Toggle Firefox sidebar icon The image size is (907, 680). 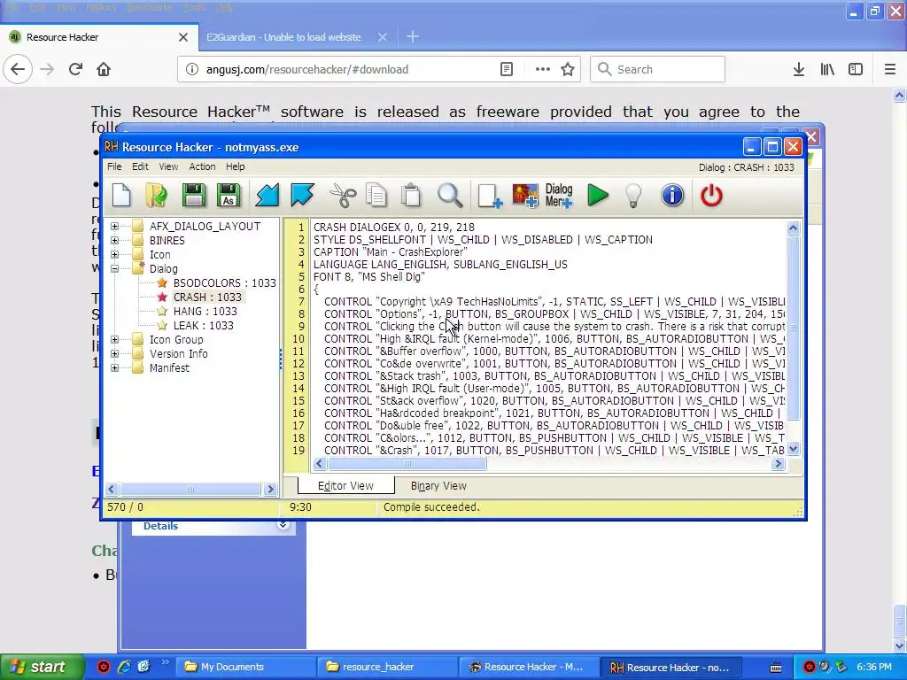click(856, 69)
